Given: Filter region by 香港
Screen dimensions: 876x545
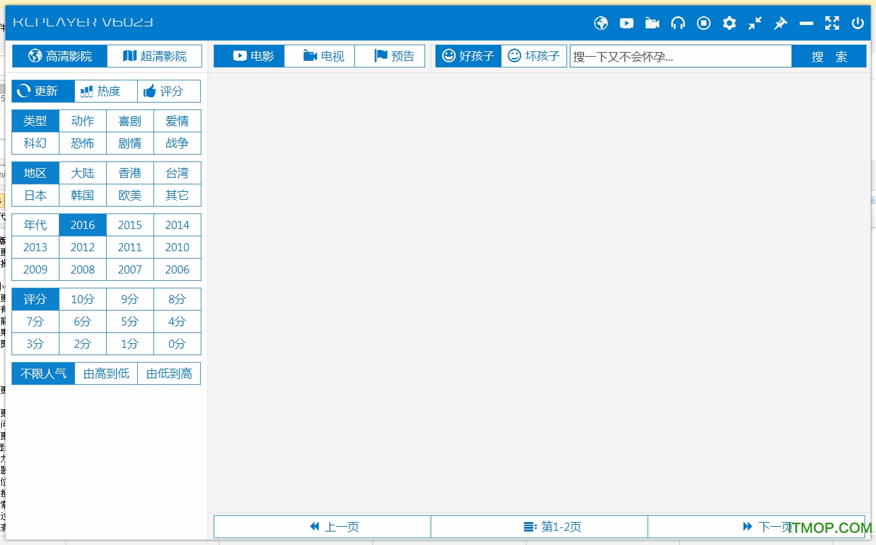Looking at the screenshot, I should (130, 173).
